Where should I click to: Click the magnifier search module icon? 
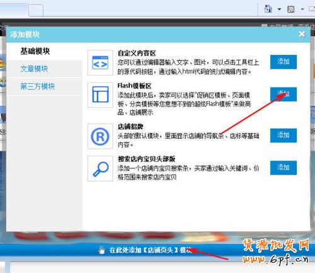[x=100, y=168]
